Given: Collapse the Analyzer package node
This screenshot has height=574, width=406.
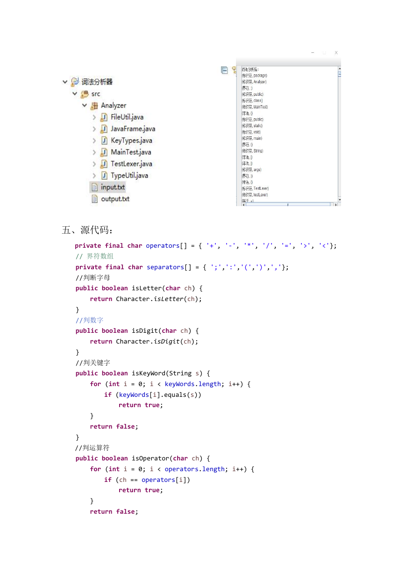Looking at the screenshot, I should point(85,106).
